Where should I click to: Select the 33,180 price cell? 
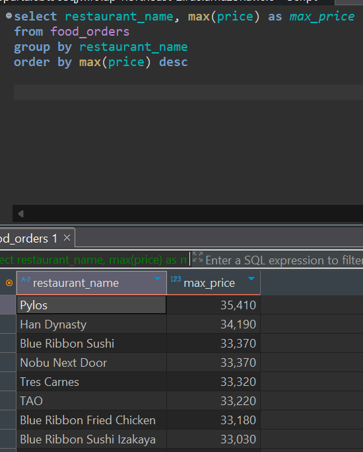pos(214,420)
